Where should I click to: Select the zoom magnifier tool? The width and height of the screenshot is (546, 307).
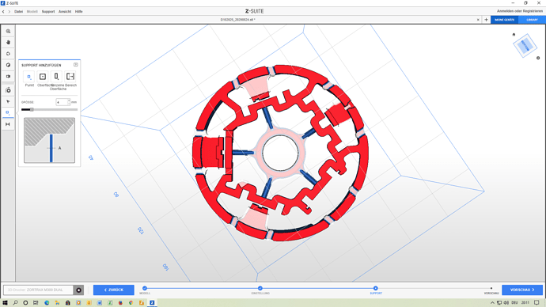pos(8,32)
